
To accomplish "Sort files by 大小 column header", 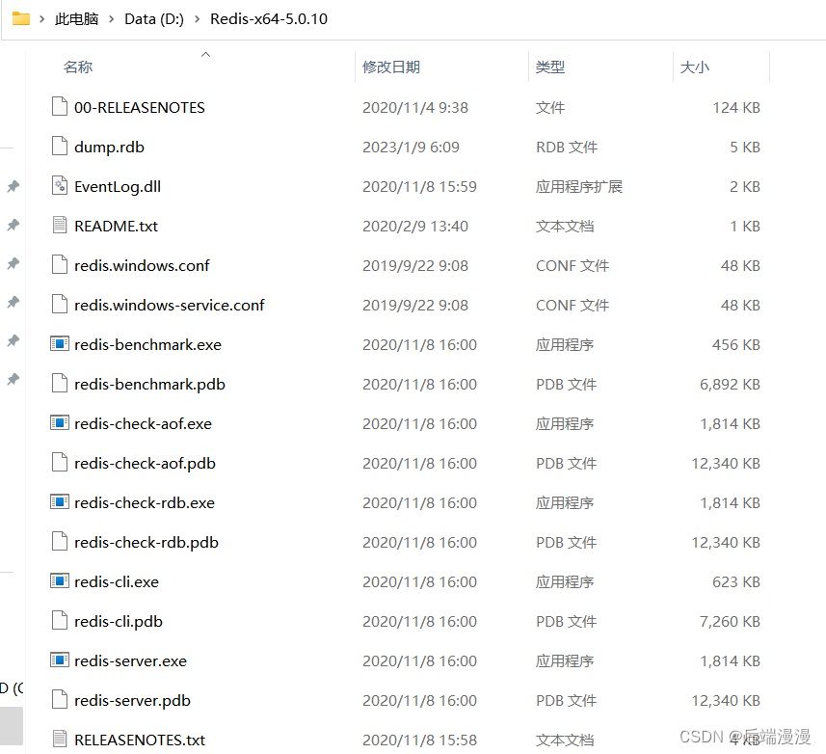I will 695,67.
